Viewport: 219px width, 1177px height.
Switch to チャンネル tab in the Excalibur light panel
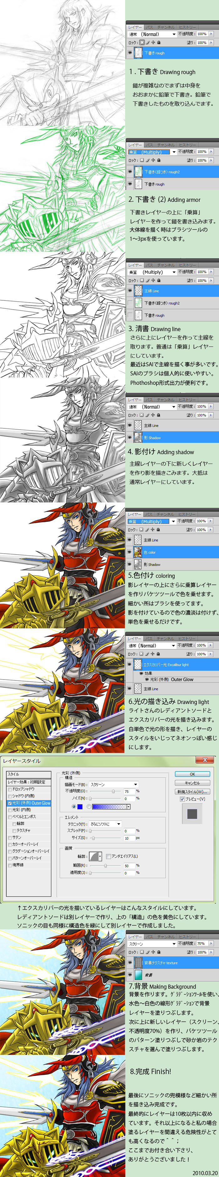click(166, 638)
